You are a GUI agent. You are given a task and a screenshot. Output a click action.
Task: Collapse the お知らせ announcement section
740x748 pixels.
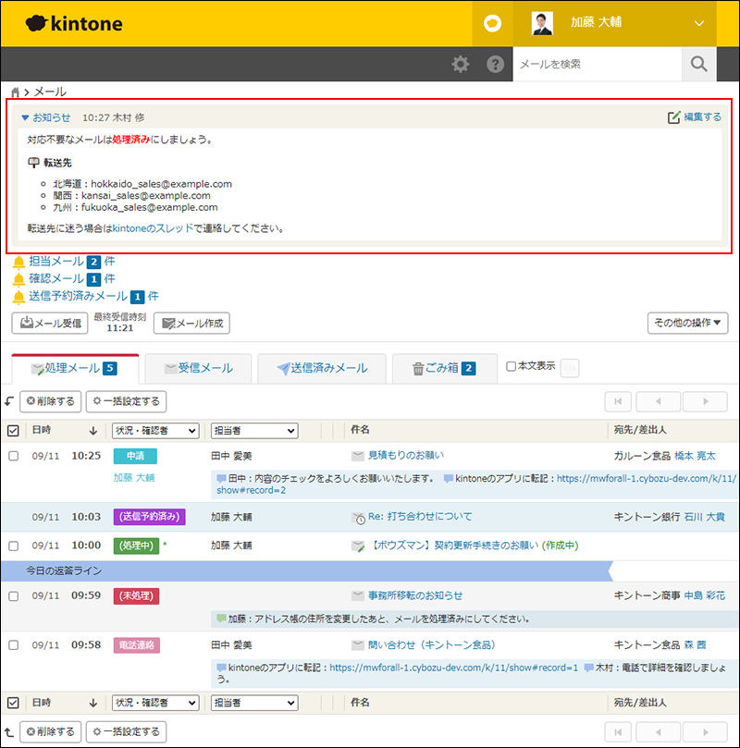(25, 117)
